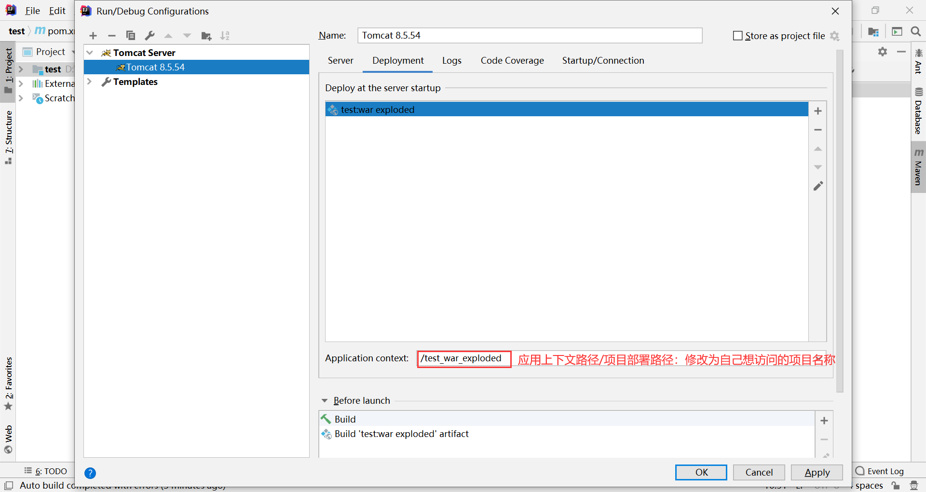Move configuration down arrow in toolbar

click(x=187, y=36)
